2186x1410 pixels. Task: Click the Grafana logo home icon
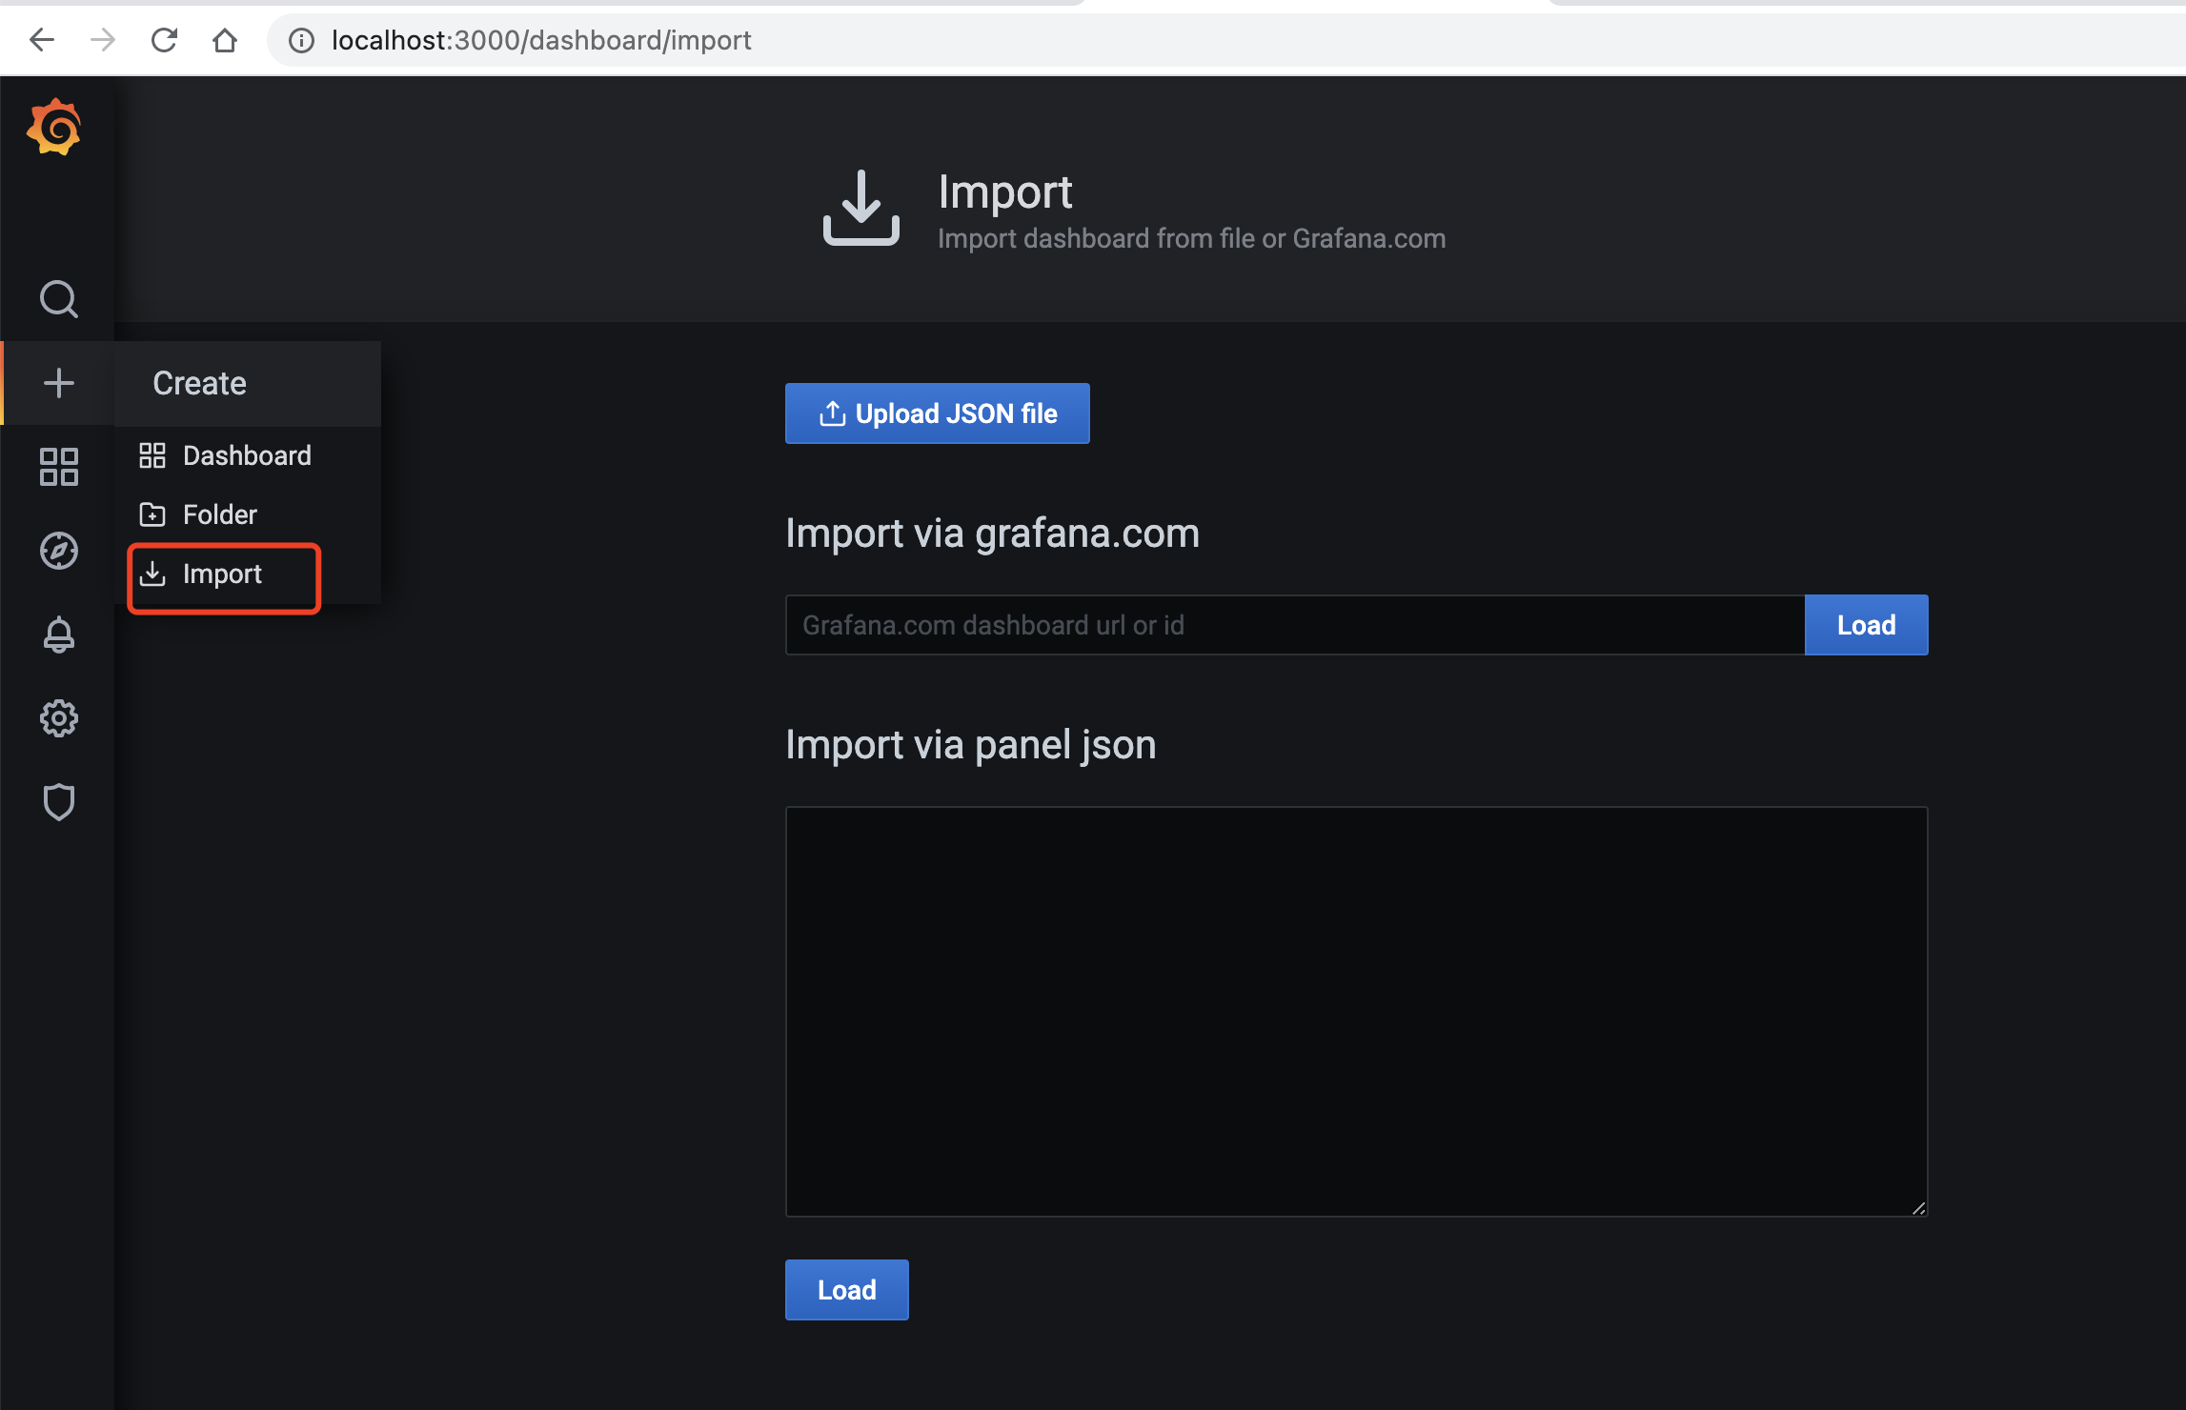54,127
